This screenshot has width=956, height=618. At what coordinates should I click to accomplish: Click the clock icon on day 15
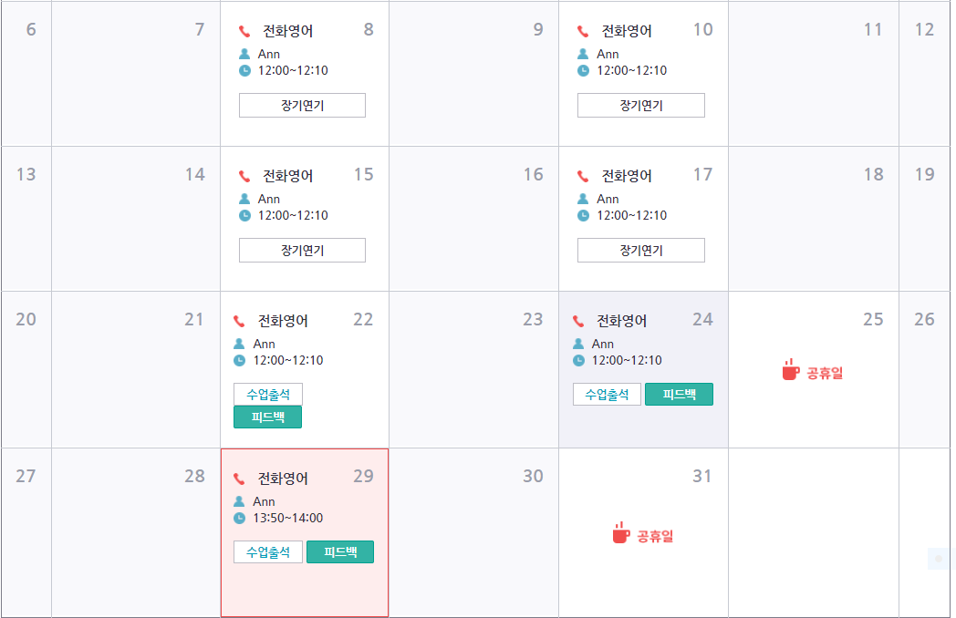[244, 215]
